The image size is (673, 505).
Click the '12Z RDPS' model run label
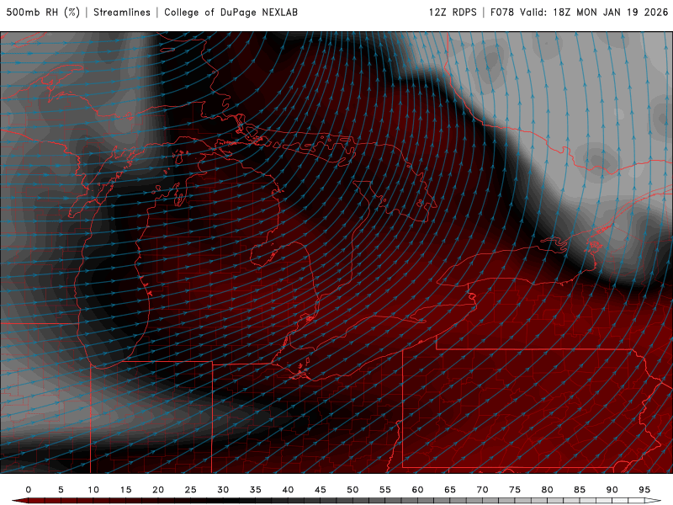click(x=453, y=13)
